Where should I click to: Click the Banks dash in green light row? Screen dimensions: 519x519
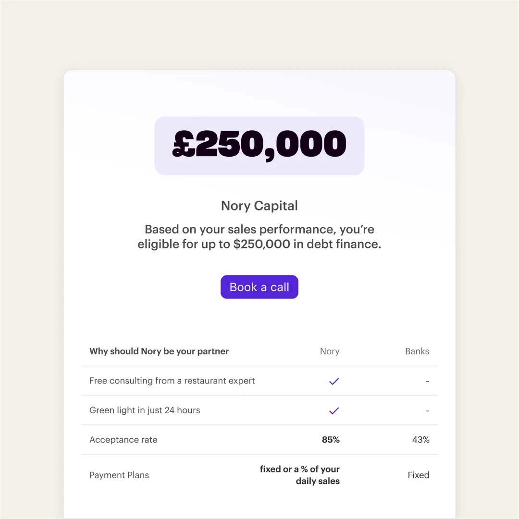click(x=427, y=411)
